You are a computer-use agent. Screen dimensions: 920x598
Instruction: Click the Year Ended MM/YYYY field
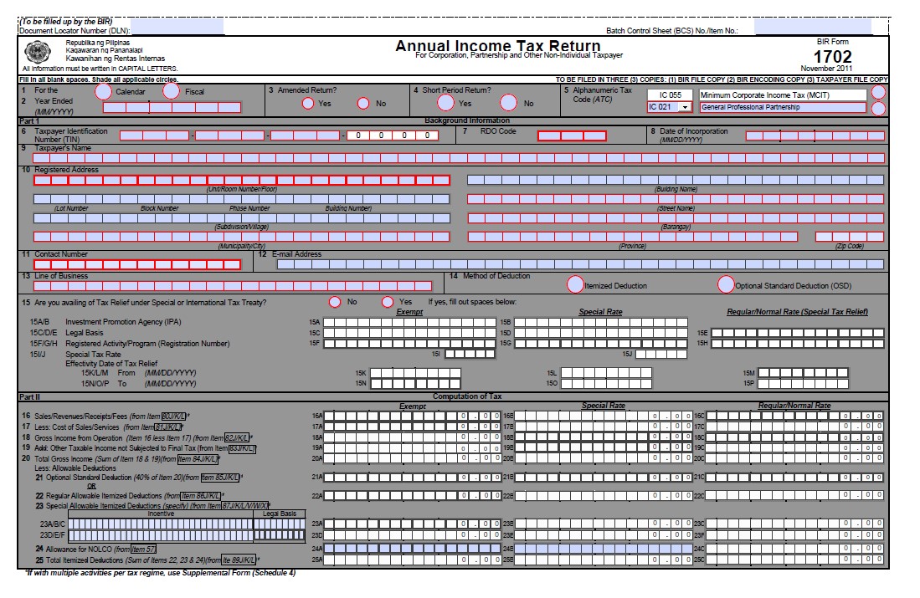(172, 107)
